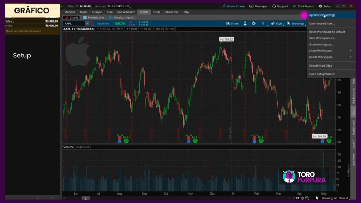Viewport: 361px width, 203px height.
Task: Open the MarketWatch tab
Action: click(x=126, y=12)
